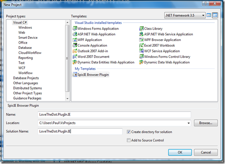Image resolution: width=225 pixels, height=164 pixels.
Task: Switch templates to small icons view
Action: [215, 15]
